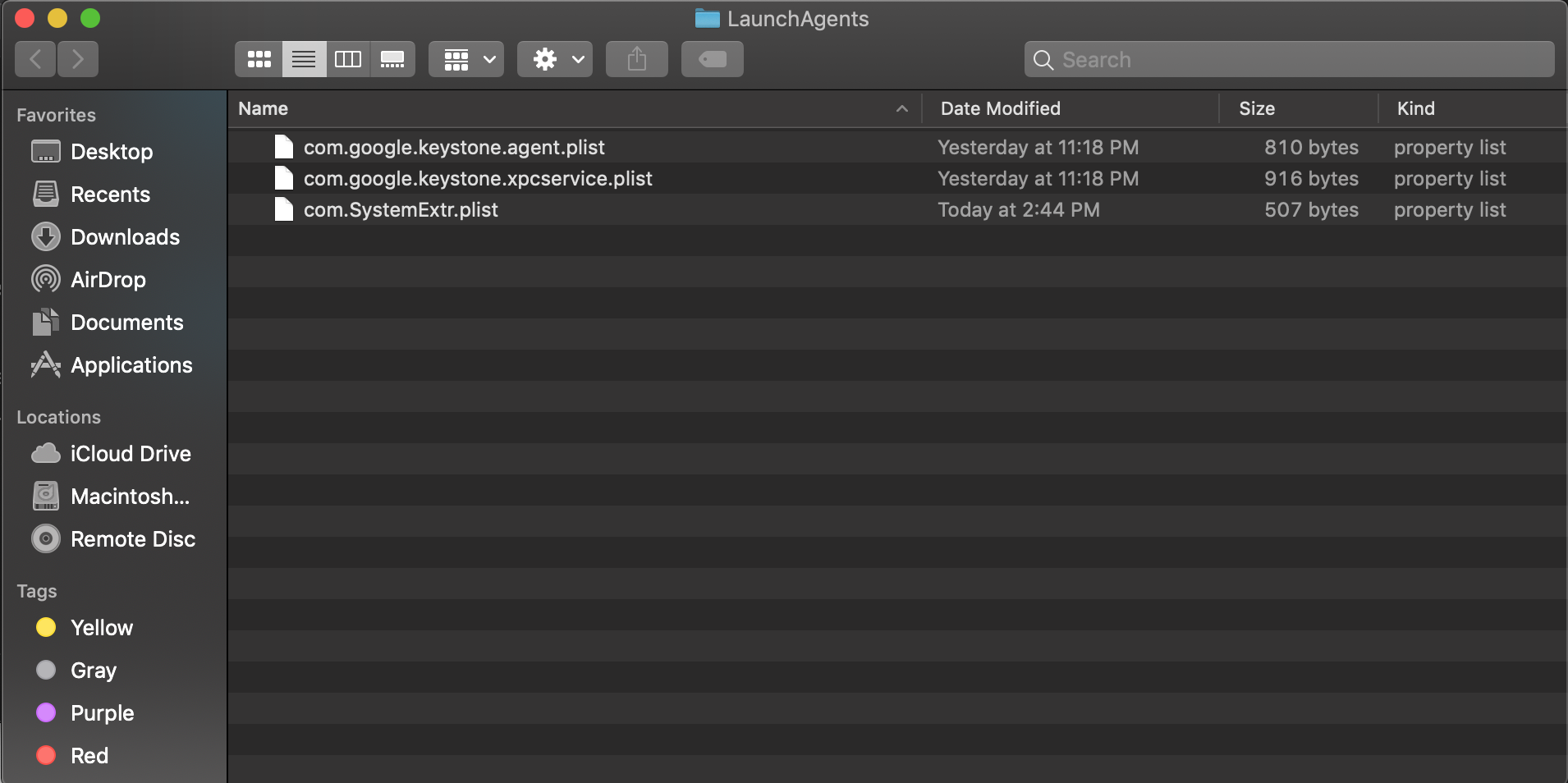Select com.SystemExtr.plist file

(897, 209)
